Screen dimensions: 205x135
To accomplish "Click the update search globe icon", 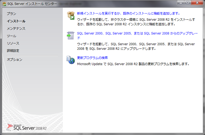I will point(71,60).
